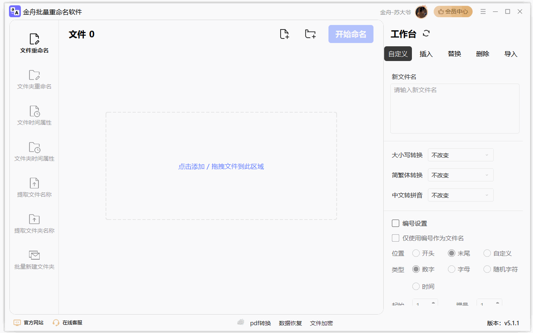Open the 批量新建文件夹 tool
This screenshot has height=333, width=533.
pos(34,260)
